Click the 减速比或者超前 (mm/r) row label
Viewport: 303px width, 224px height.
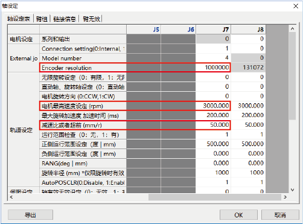pyautogui.click(x=83, y=125)
